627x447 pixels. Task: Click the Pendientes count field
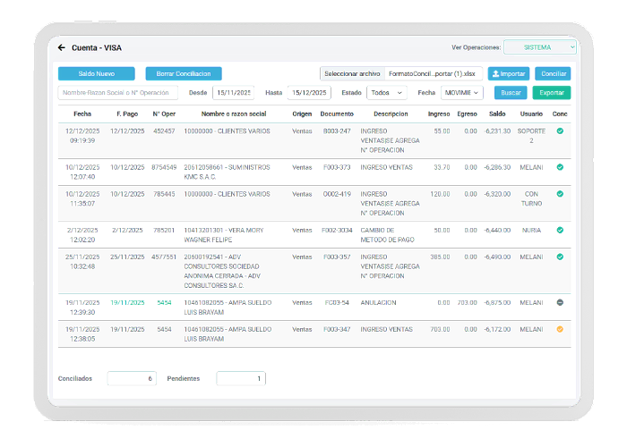click(x=241, y=378)
